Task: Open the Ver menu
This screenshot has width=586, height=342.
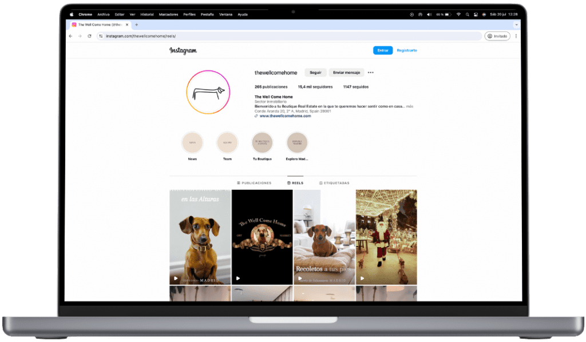Action: pyautogui.click(x=132, y=14)
